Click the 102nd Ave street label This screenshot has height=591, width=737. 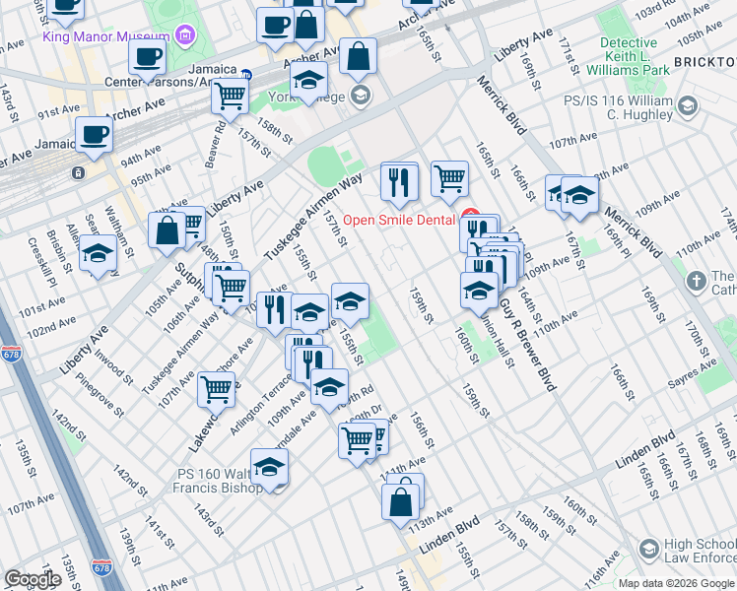51,328
